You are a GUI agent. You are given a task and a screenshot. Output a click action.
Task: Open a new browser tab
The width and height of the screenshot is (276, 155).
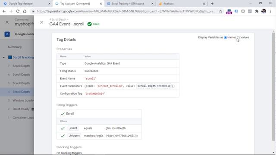click(x=212, y=4)
